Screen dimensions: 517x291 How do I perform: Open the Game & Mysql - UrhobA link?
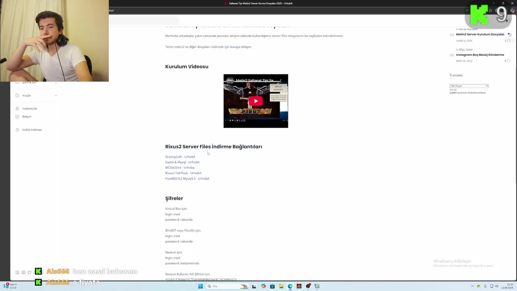(x=182, y=162)
